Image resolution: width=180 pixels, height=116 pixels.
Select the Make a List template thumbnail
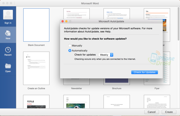[117, 14]
